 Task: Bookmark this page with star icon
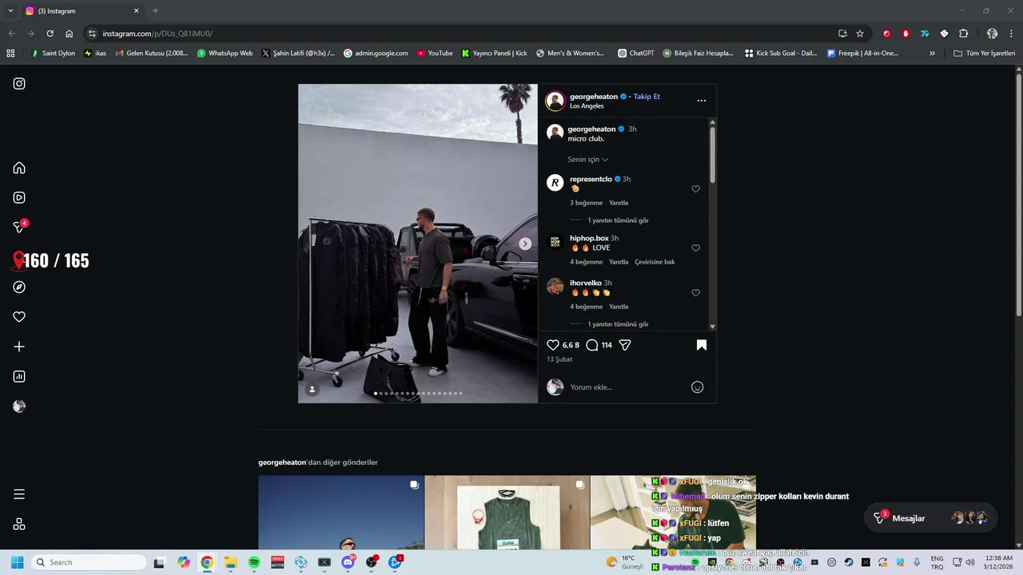point(860,34)
